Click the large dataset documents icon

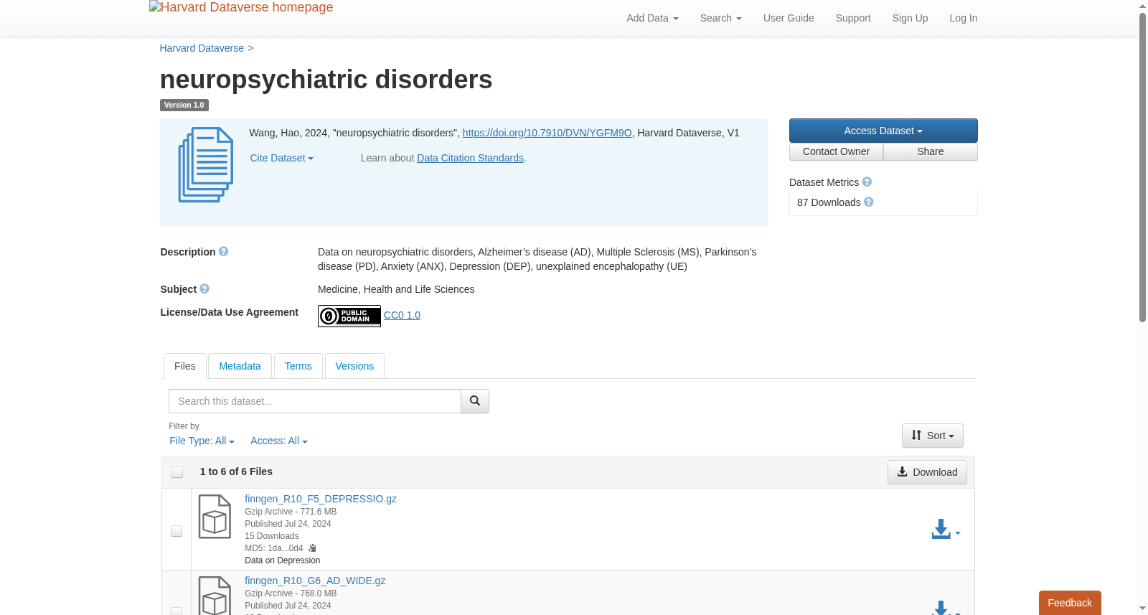coord(206,165)
